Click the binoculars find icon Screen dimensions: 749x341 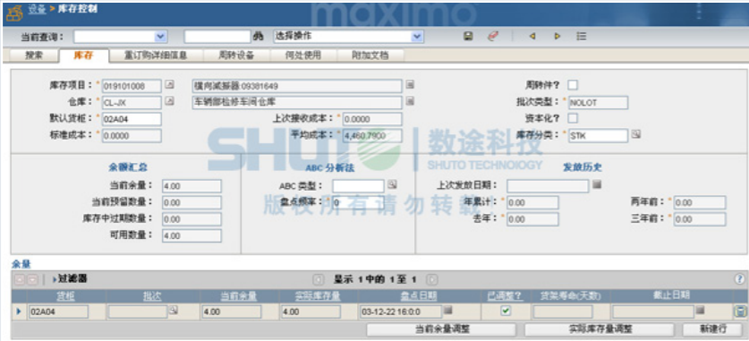coord(258,37)
